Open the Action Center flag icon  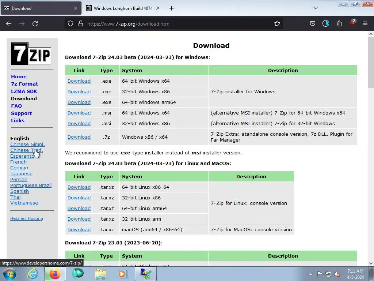point(319,274)
